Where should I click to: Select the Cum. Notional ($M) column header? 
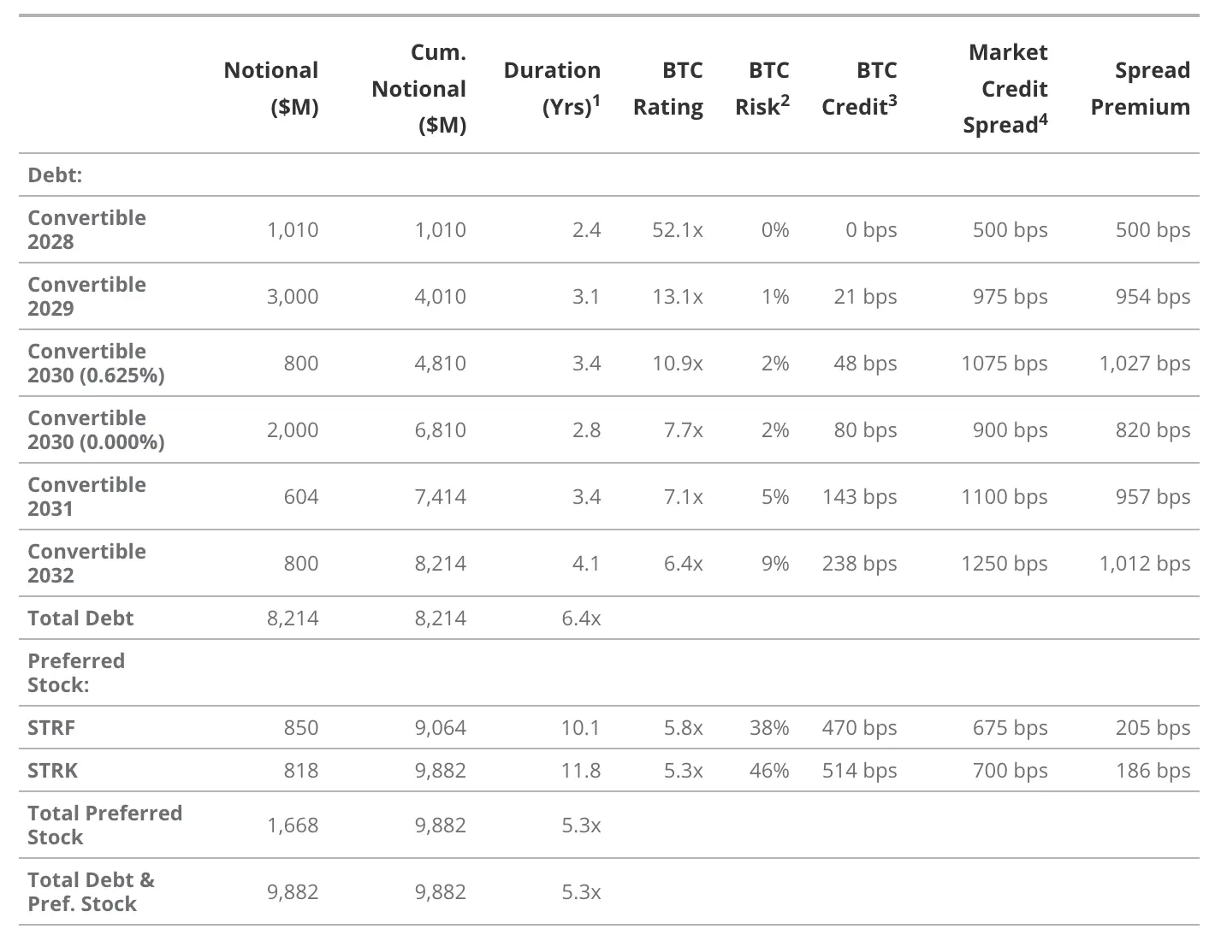coord(419,88)
